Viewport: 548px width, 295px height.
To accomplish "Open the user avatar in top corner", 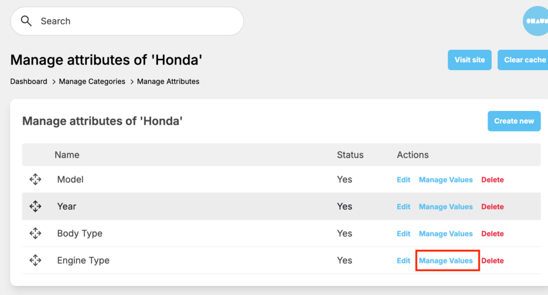I will [x=535, y=21].
